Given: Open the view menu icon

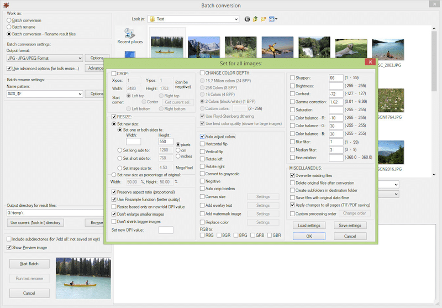Looking at the screenshot, I should coord(273,19).
